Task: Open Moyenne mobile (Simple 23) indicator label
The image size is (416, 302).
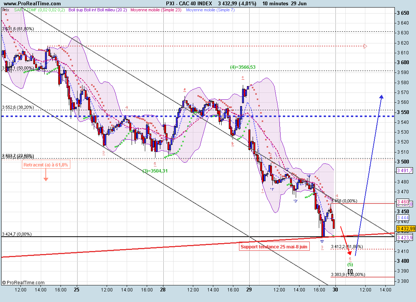Action: tap(156, 10)
